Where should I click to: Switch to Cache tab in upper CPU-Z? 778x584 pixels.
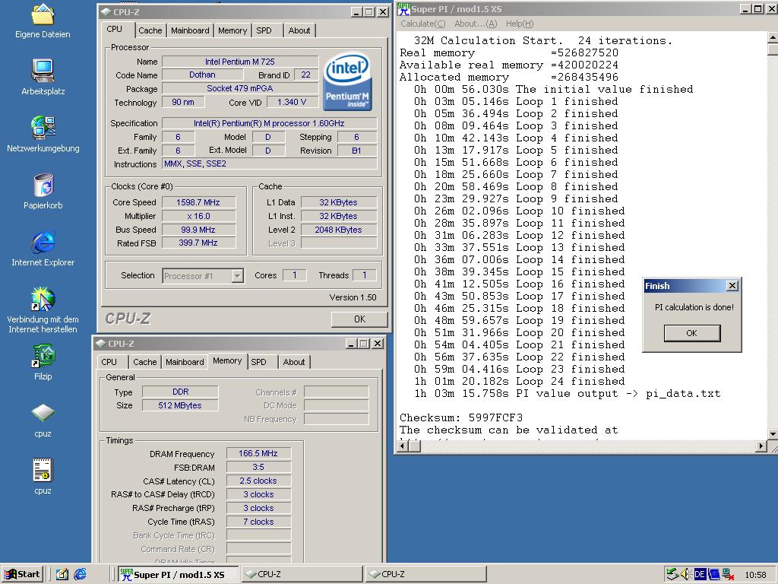[x=150, y=30]
